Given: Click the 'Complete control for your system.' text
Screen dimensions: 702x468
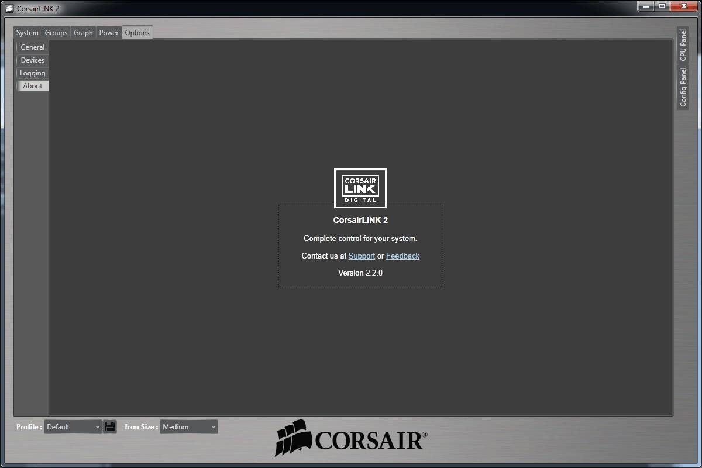Looking at the screenshot, I should coord(360,238).
